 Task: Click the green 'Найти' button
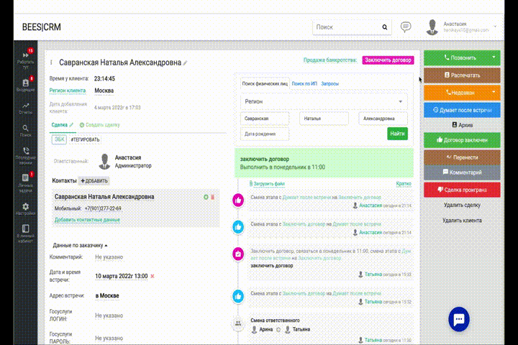[397, 134]
